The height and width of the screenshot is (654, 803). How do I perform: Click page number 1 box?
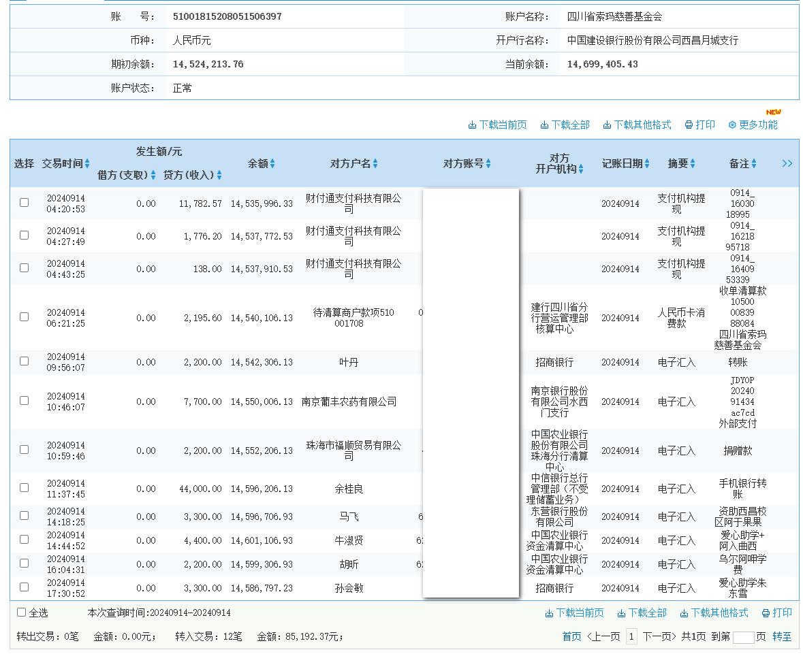pos(631,636)
